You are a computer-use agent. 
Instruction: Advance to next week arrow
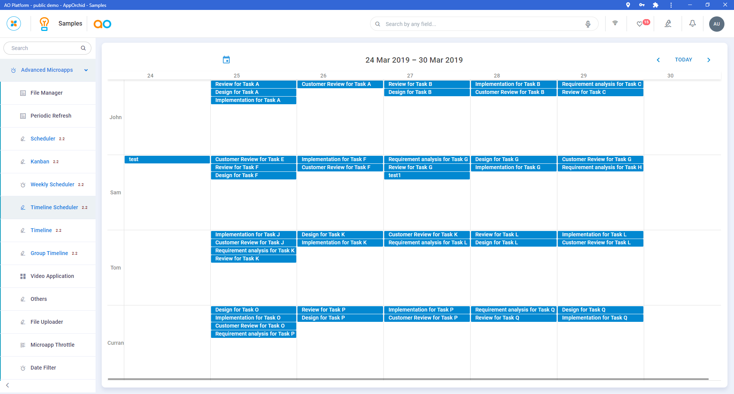[709, 60]
